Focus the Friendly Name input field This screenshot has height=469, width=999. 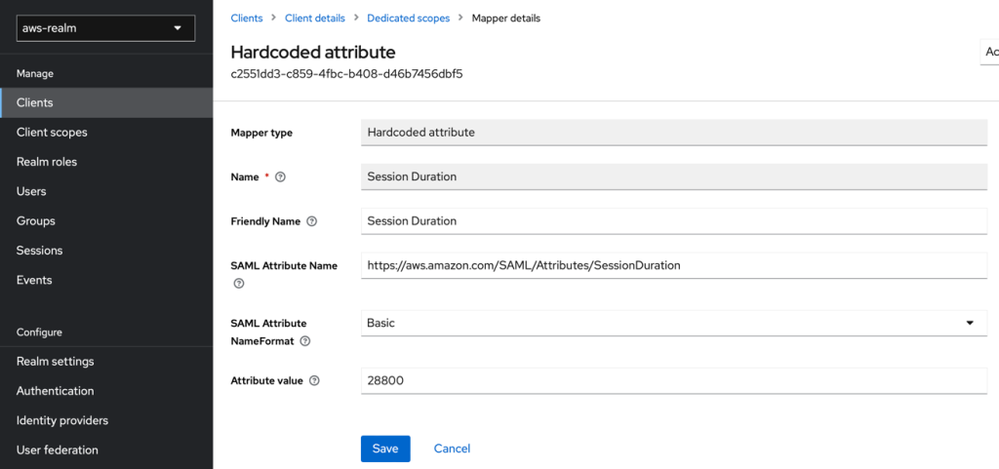pos(674,221)
